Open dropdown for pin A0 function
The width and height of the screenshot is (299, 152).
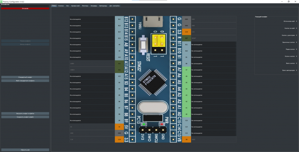coord(213,114)
